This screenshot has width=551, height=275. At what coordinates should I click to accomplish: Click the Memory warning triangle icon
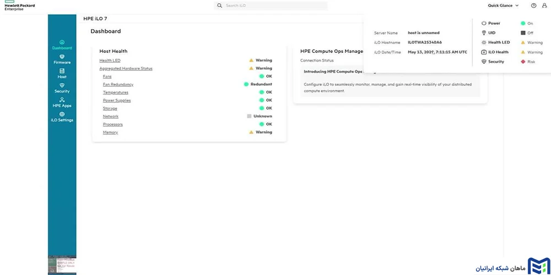251,132
